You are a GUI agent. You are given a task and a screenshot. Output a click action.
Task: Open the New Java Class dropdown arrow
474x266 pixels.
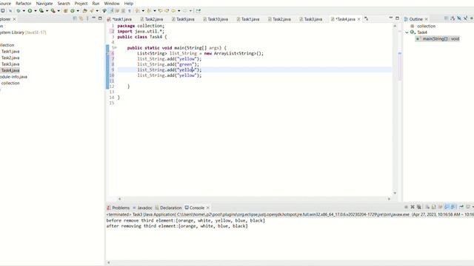pyautogui.click(x=78, y=11)
